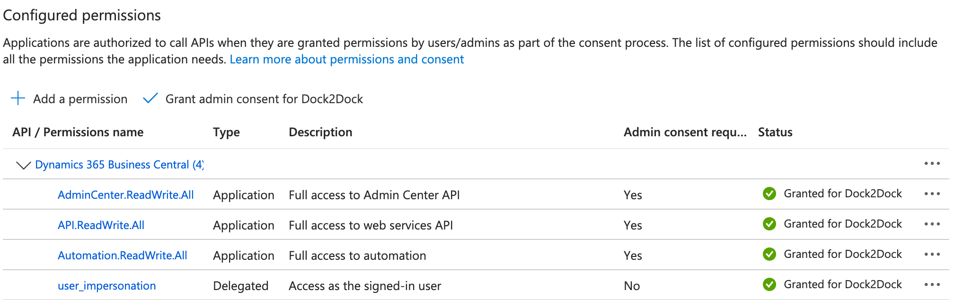Click 'Full access to automation' description

click(x=357, y=256)
